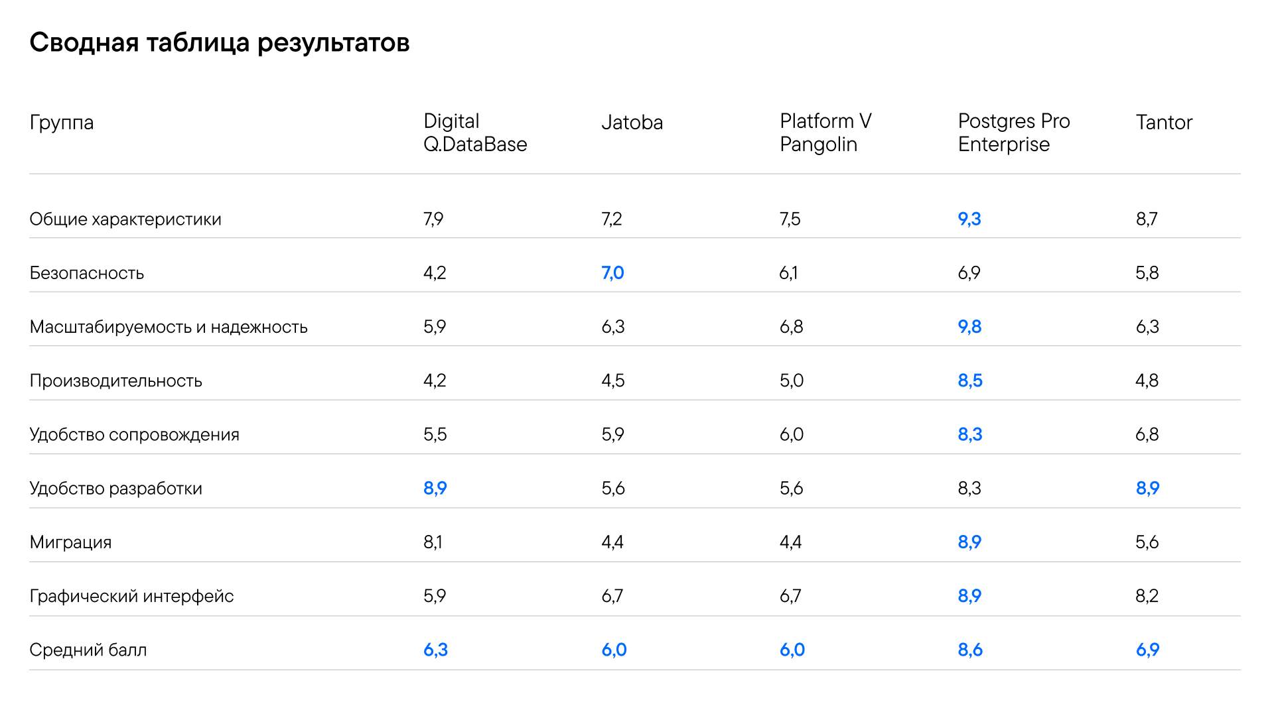Click the Производительность row label
Screen dimensions: 1274x716
click(116, 381)
